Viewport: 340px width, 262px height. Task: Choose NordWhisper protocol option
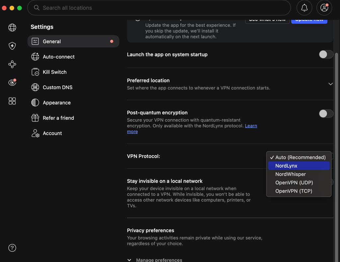(x=298, y=174)
